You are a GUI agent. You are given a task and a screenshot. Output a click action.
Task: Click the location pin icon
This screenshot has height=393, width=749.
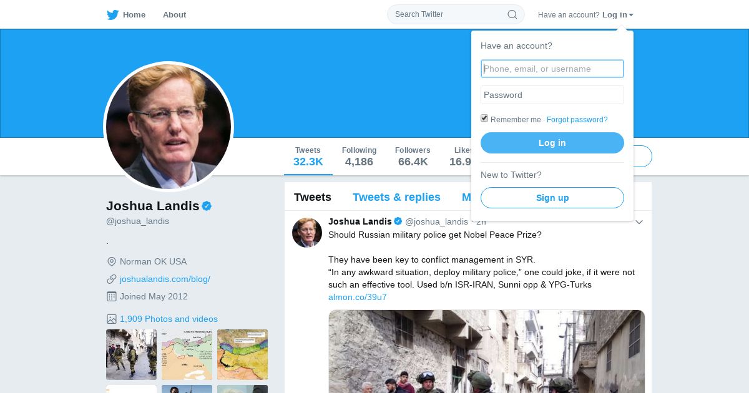coord(112,261)
